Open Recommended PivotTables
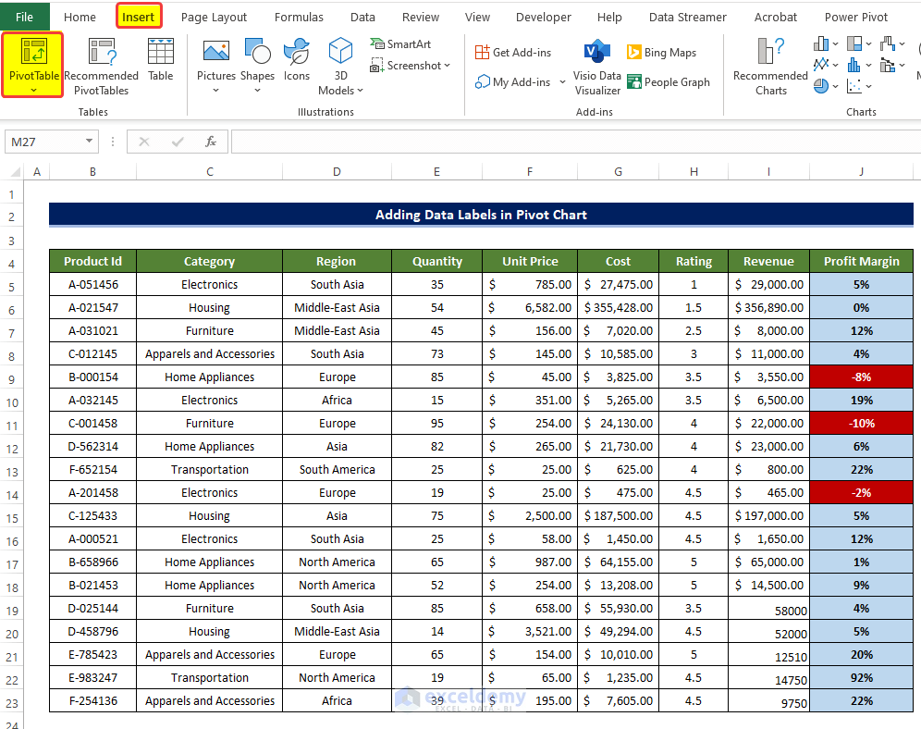The height and width of the screenshot is (729, 921). (102, 67)
